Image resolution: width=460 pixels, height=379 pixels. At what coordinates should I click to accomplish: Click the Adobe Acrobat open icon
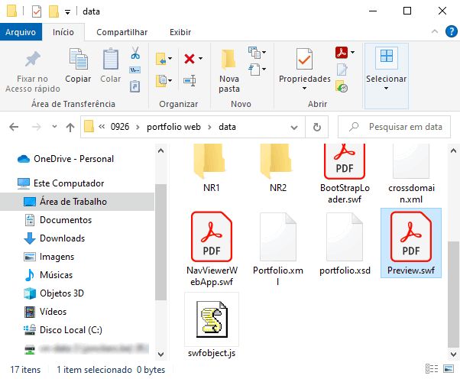click(x=342, y=53)
